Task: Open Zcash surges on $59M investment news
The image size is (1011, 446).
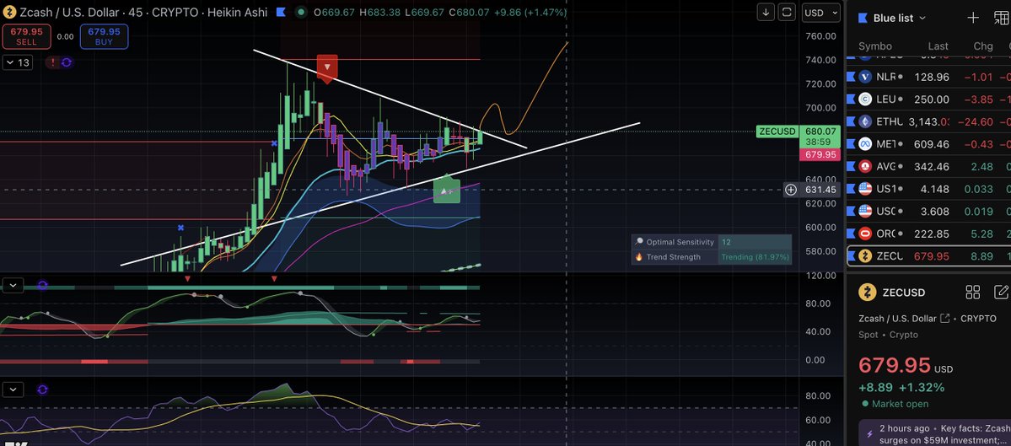Action: 934,434
